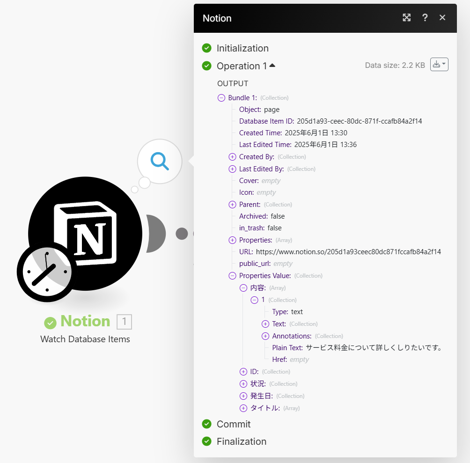Expand the タイトル array

(243, 408)
